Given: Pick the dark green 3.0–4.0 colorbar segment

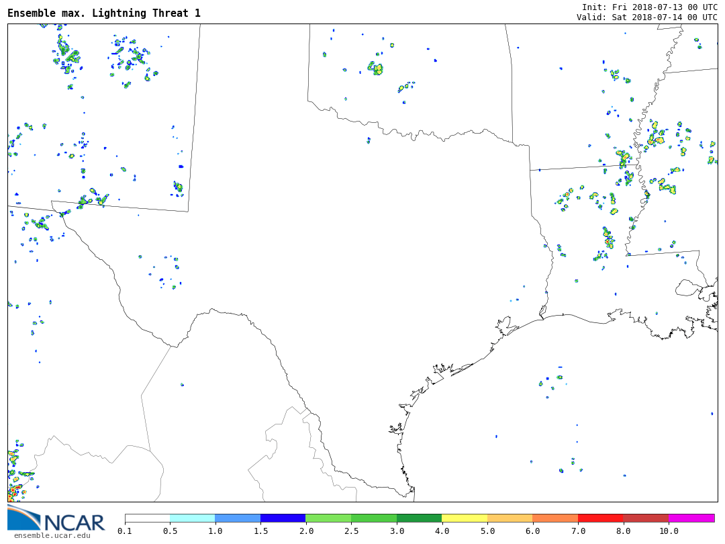Looking at the screenshot, I should [x=419, y=518].
